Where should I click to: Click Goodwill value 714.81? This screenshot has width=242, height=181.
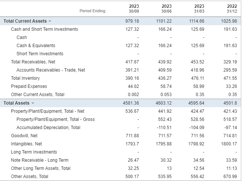[x=230, y=136]
